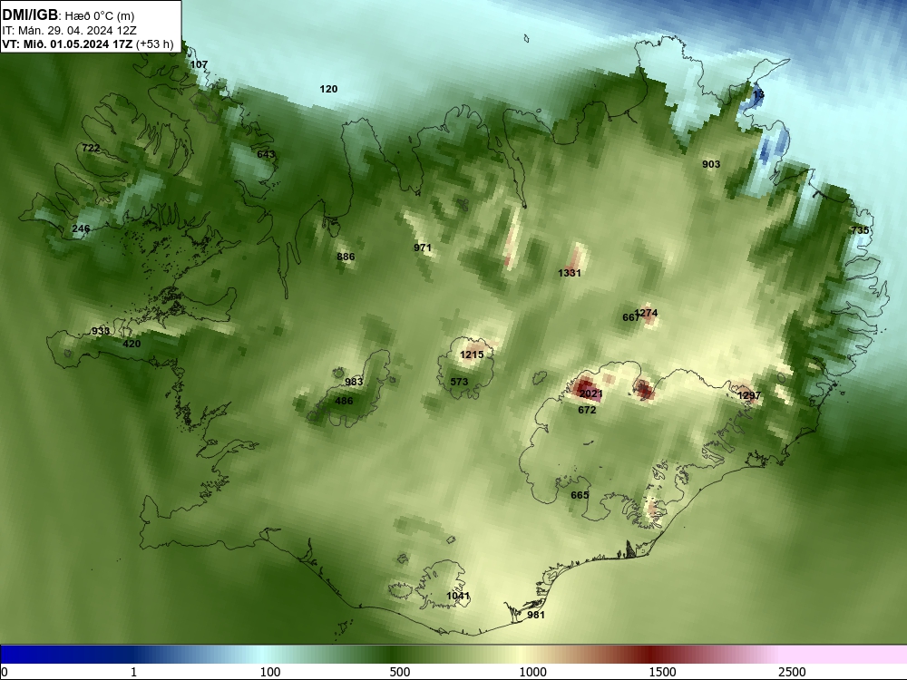Click the legend tick label 2500
This screenshot has width=907, height=680.
tap(792, 672)
